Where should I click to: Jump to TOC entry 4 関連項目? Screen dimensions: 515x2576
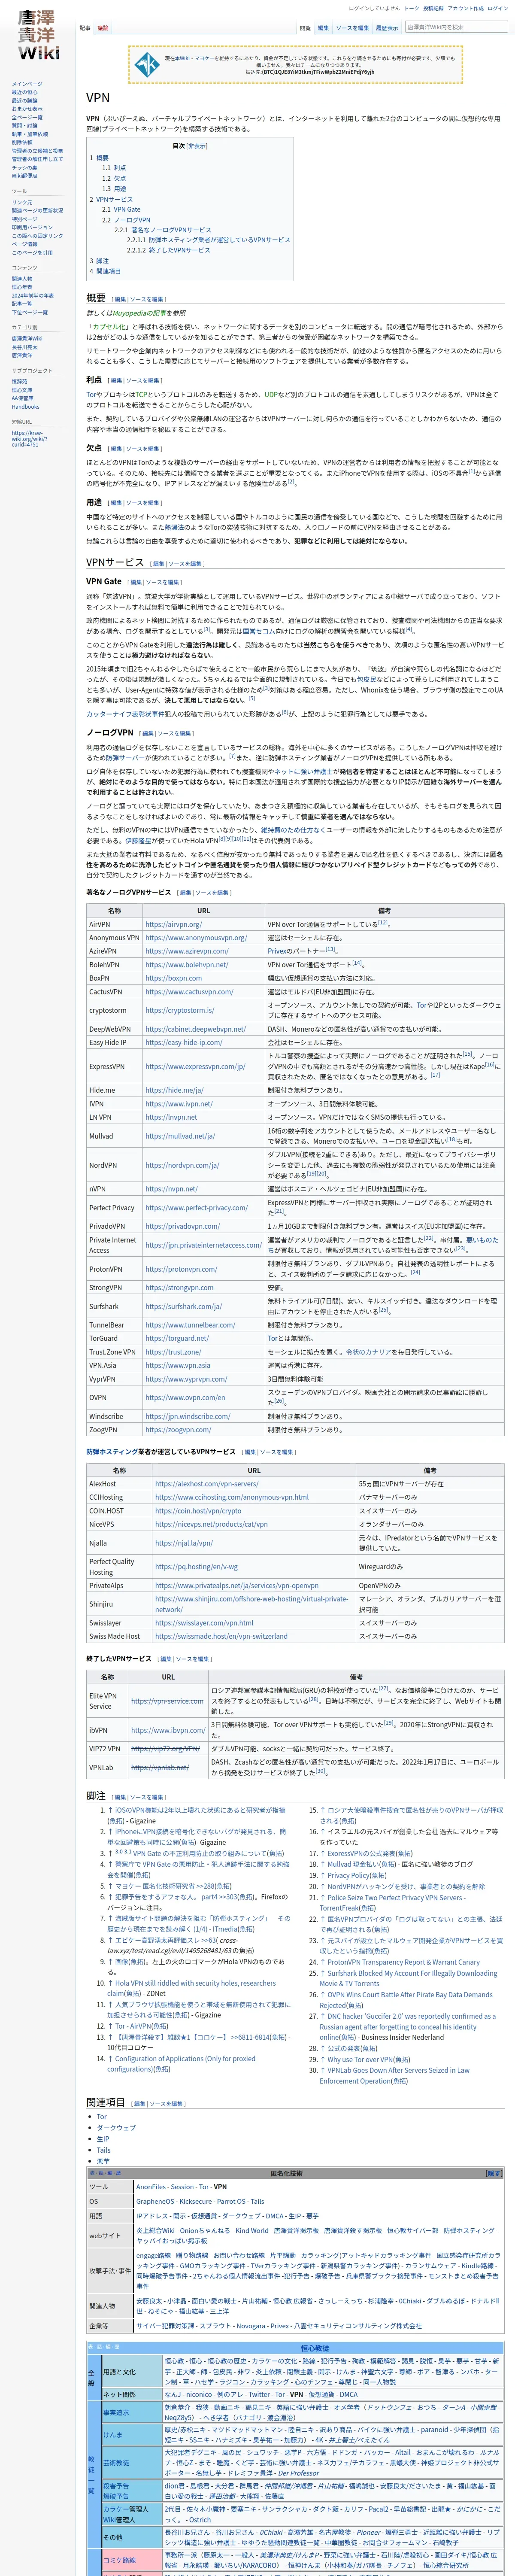[105, 271]
